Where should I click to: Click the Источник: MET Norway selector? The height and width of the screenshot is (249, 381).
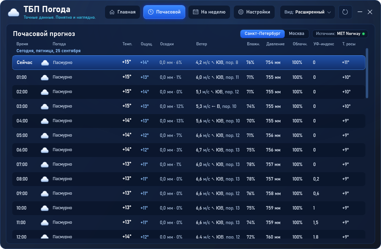[340, 34]
